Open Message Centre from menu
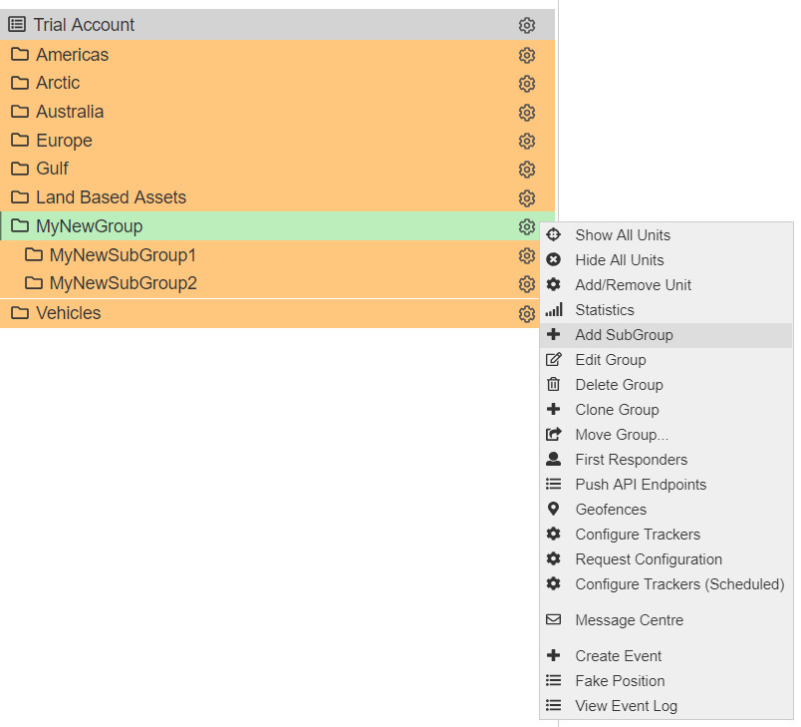 667,620
